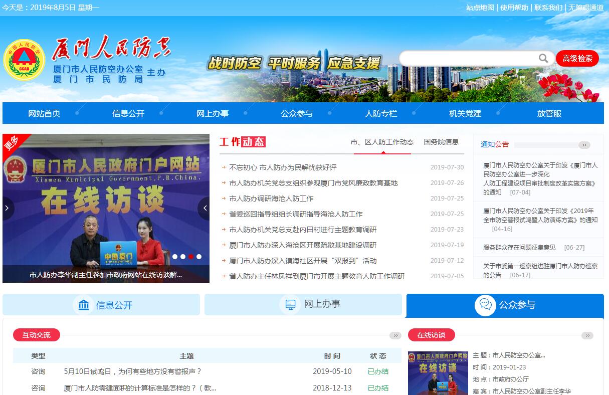
Task: Click the 信息公开 building icon
Action: point(84,305)
